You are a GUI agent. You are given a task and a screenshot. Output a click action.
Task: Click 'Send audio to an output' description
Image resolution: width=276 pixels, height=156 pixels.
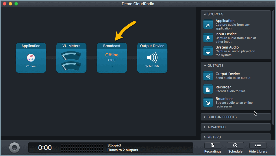(233, 78)
